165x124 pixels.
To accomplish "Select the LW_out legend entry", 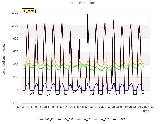I will (102, 119).
